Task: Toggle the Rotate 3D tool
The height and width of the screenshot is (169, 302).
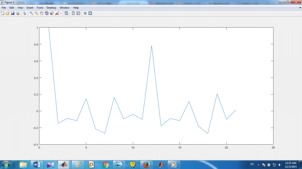Action: [47, 13]
